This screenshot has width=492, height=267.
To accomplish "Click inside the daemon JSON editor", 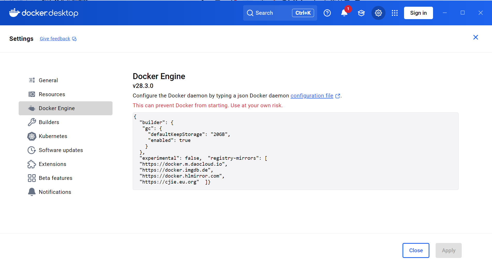I will pyautogui.click(x=295, y=151).
